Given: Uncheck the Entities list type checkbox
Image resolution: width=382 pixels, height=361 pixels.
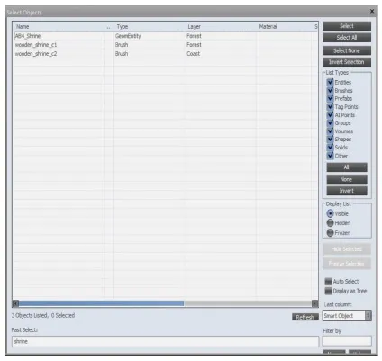Looking at the screenshot, I should coord(330,82).
